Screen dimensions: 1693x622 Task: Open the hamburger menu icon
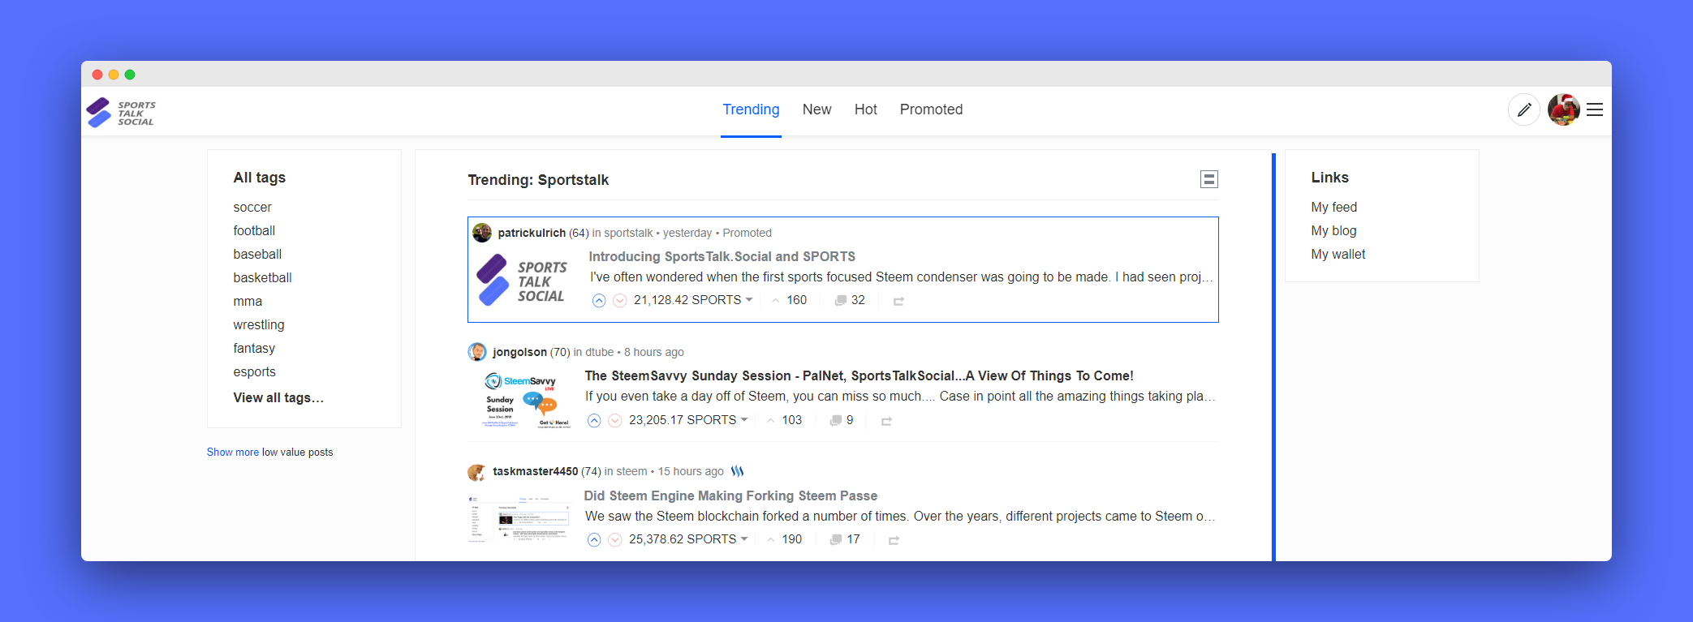(1595, 109)
